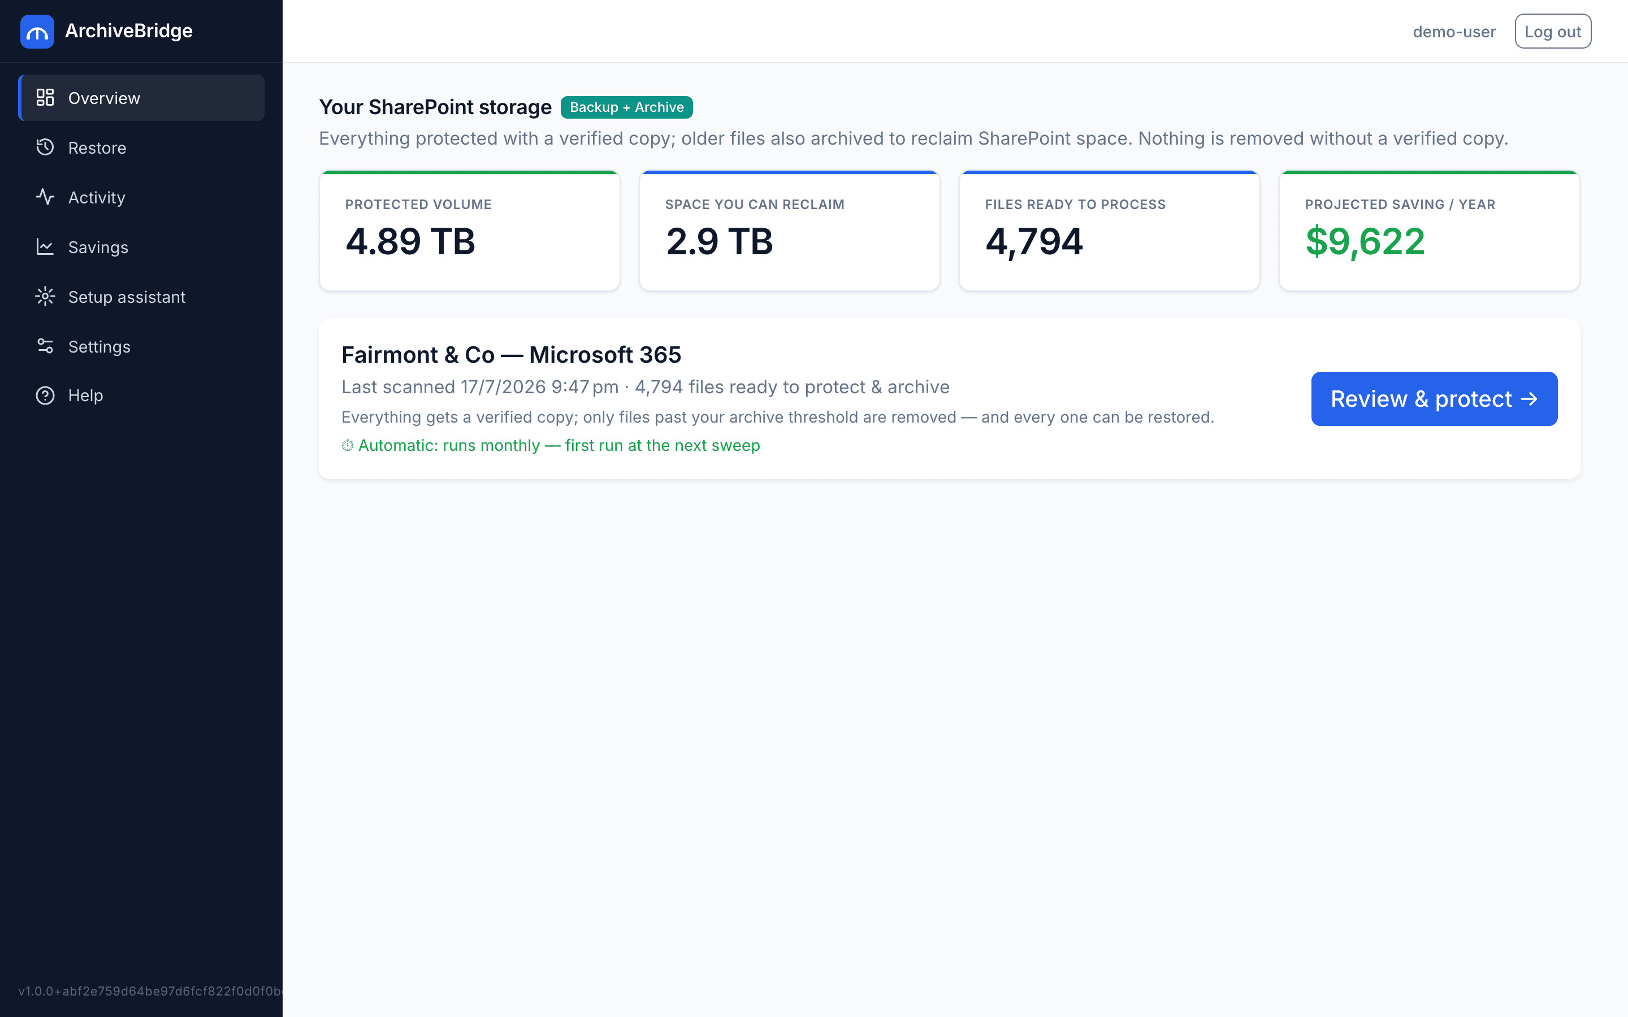
Task: Click the Settings sliders icon
Action: pos(45,346)
